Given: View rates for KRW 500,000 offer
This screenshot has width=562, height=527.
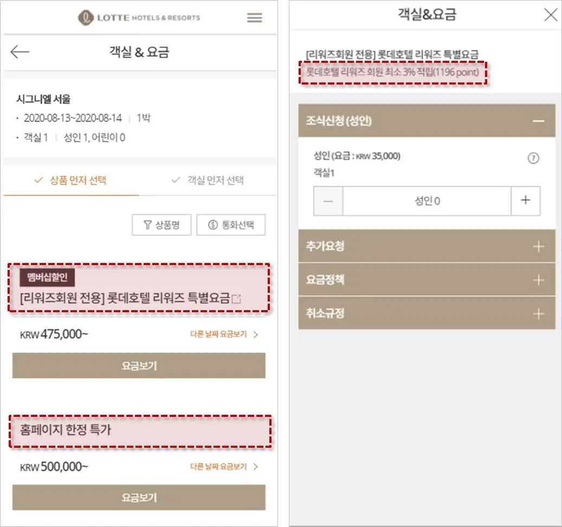Looking at the screenshot, I should 139,498.
